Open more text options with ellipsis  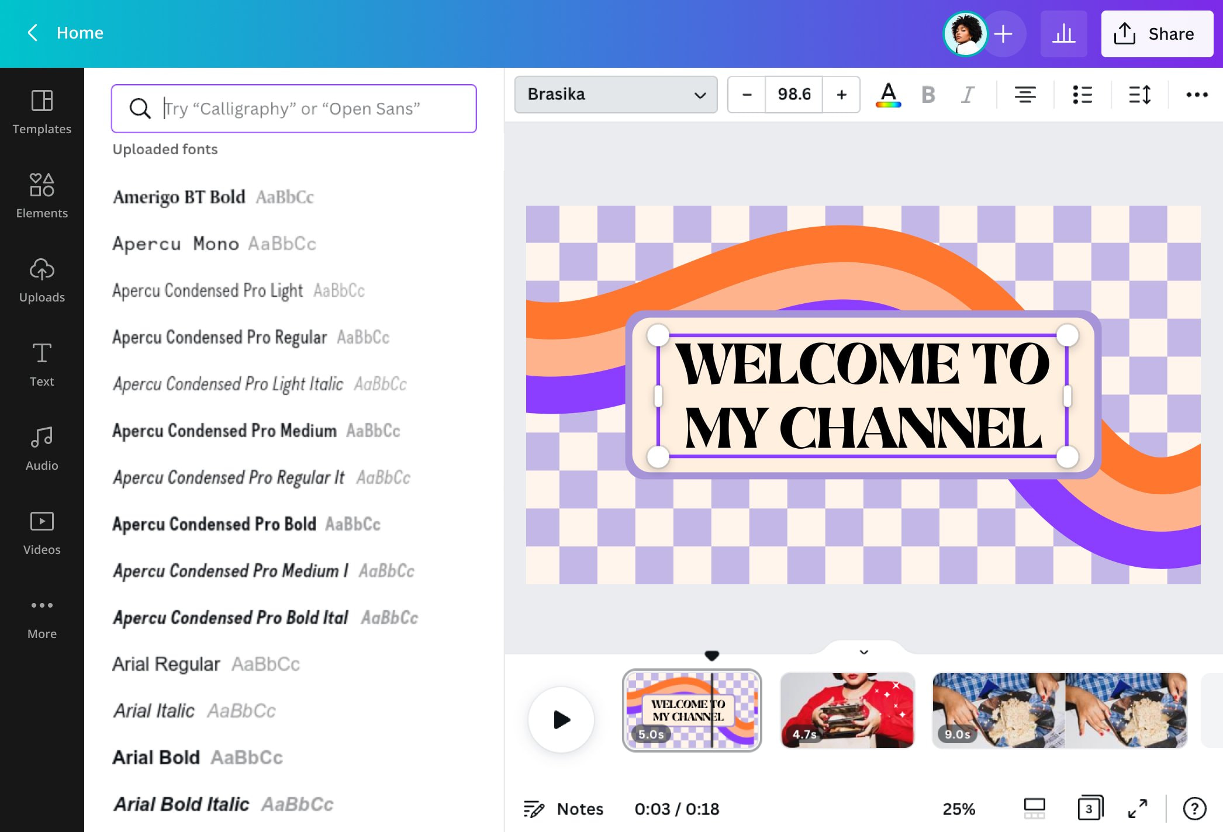[1197, 94]
